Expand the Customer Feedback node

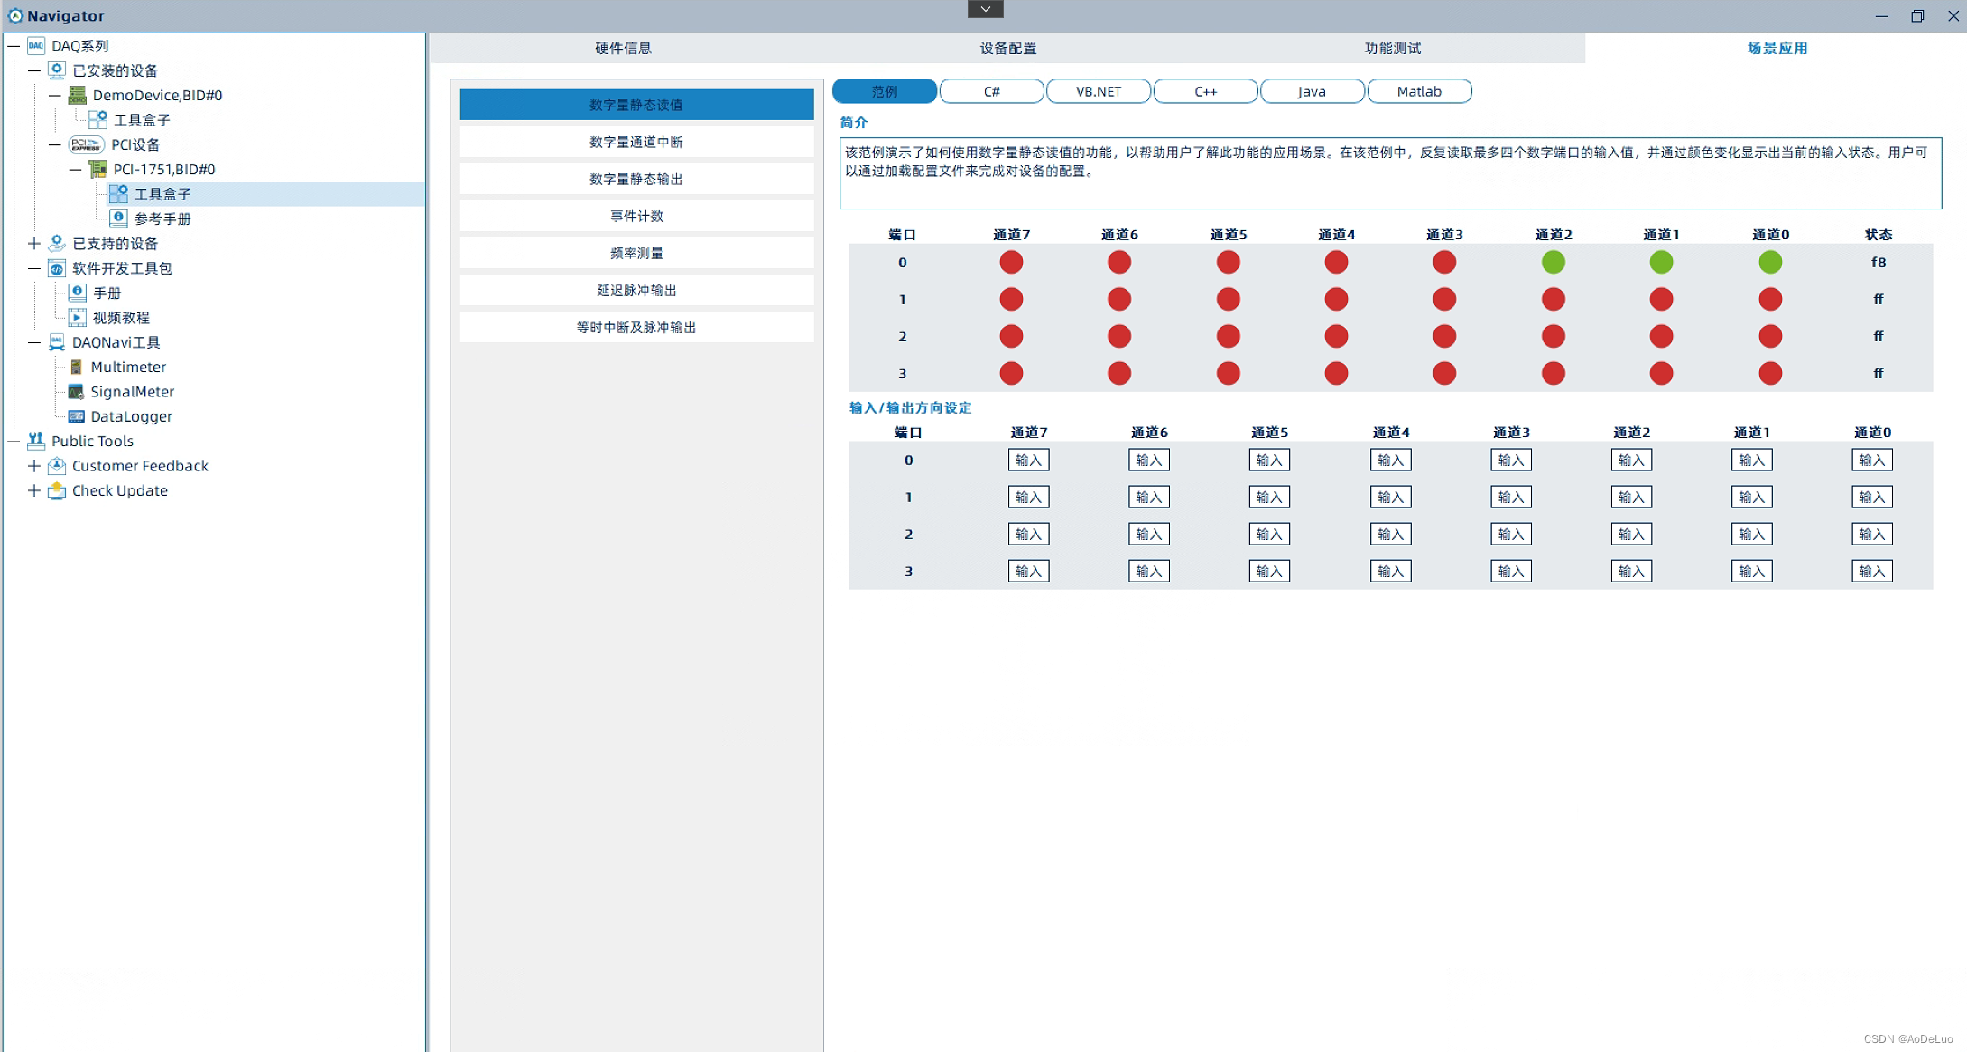coord(34,466)
